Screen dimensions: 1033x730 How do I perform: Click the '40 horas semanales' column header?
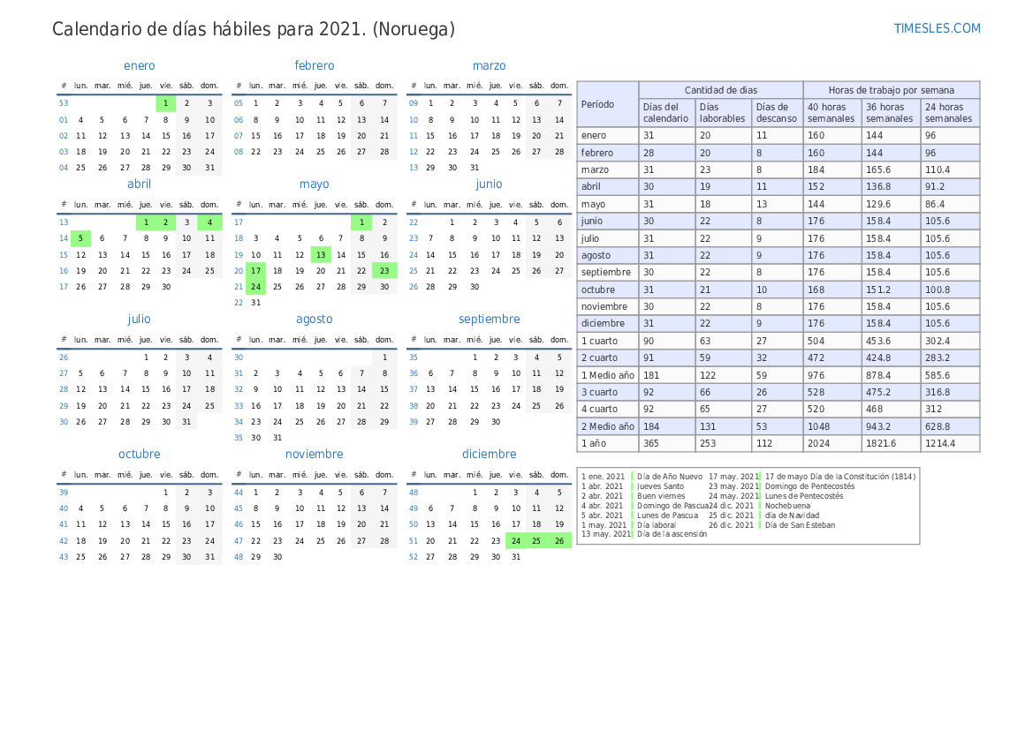[x=832, y=113]
